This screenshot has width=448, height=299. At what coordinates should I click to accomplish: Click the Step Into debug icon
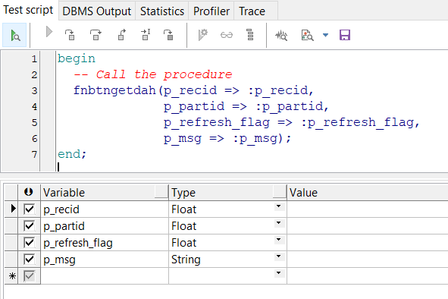[70, 35]
